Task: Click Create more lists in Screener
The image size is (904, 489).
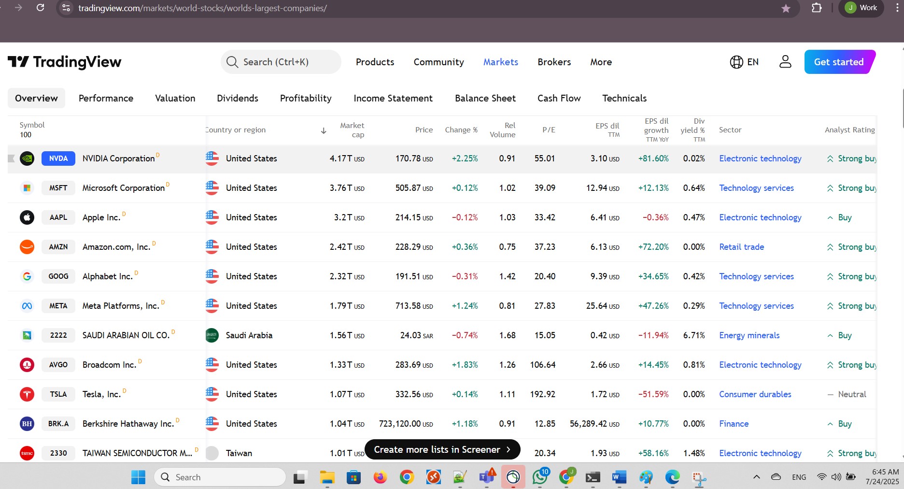Action: (442, 449)
